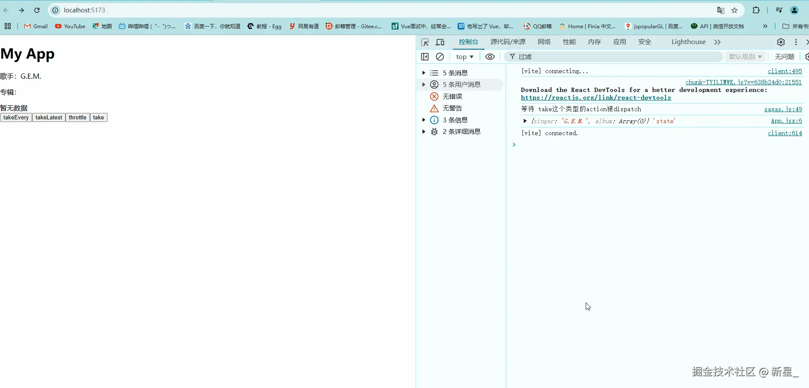Activate the inspect element picker icon

[x=425, y=42]
